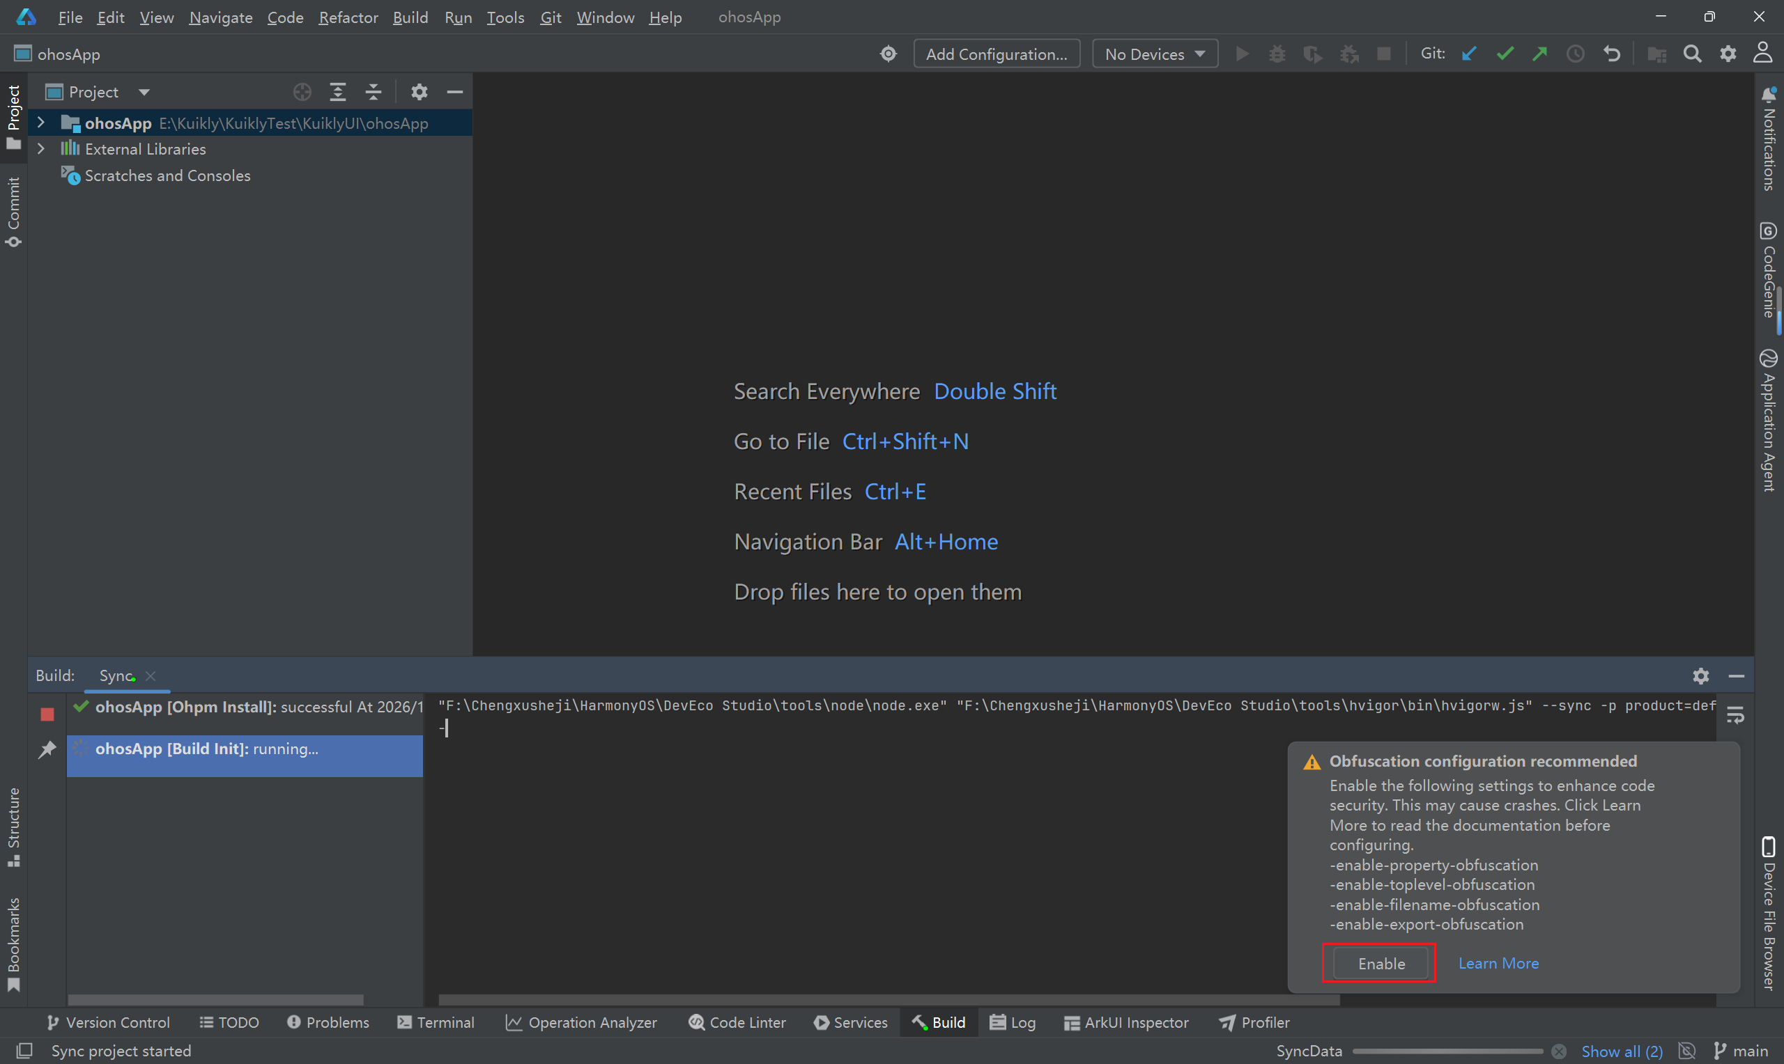Toggle the CodeGenie side panel
1784x1064 pixels.
tap(1768, 271)
